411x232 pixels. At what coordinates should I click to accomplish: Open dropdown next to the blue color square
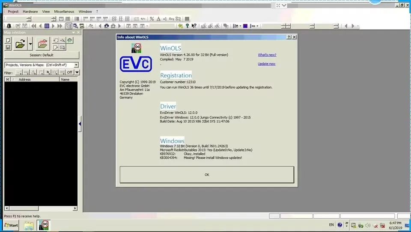pyautogui.click(x=241, y=26)
